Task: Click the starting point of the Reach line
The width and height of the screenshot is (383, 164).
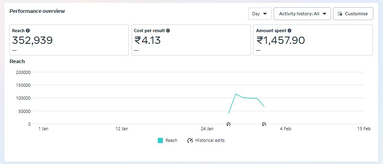Action: click(x=229, y=113)
